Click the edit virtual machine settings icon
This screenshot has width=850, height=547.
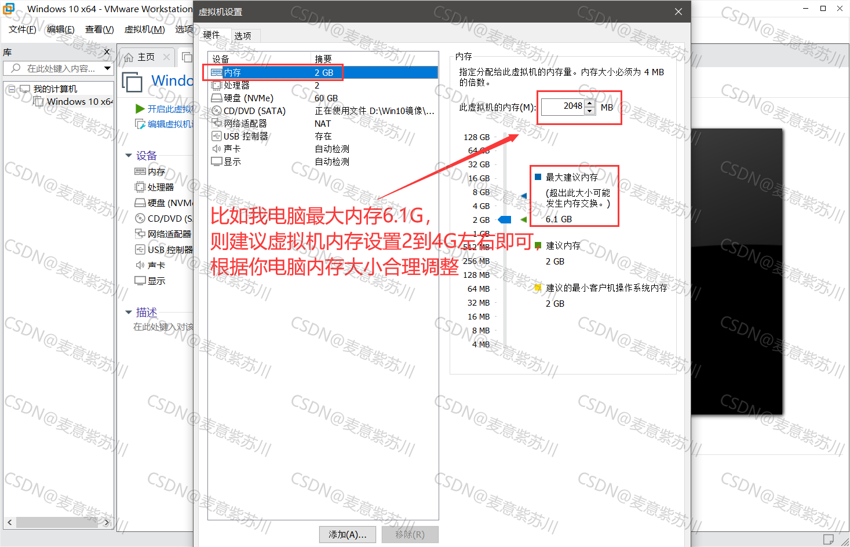[x=140, y=124]
